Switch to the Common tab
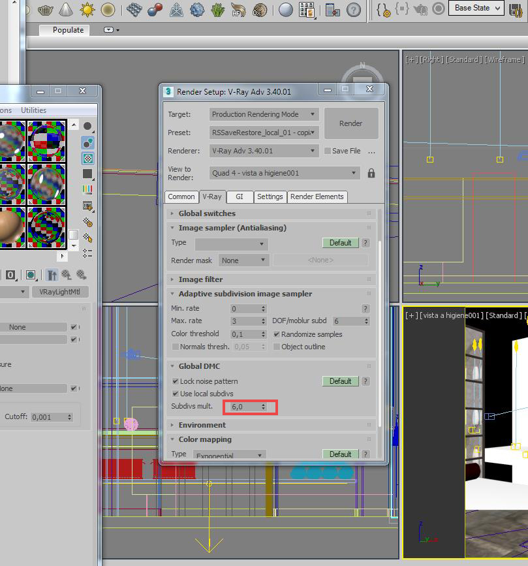 click(x=181, y=197)
